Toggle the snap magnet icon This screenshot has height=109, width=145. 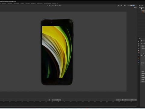point(55,5)
